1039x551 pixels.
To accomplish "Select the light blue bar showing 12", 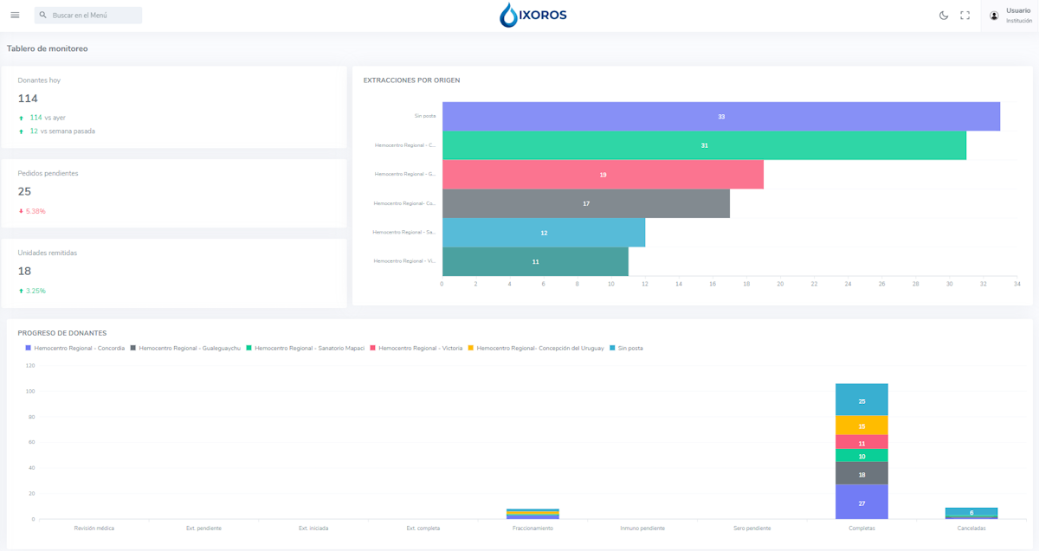I will click(544, 233).
